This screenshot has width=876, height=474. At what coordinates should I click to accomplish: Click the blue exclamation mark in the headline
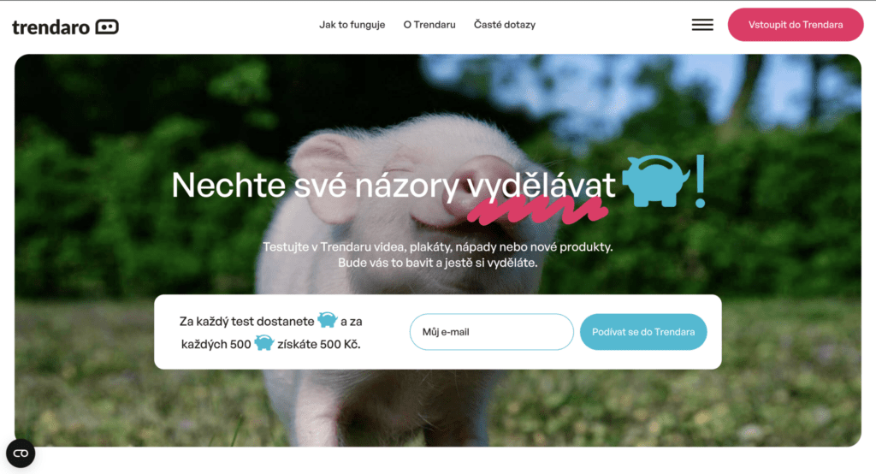coord(700,181)
